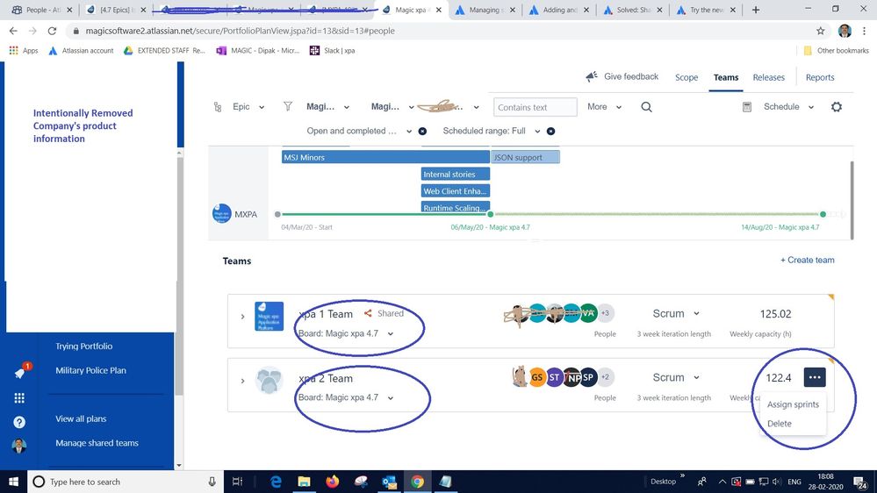Click the xpa 1 Team avatar image

pos(269,317)
